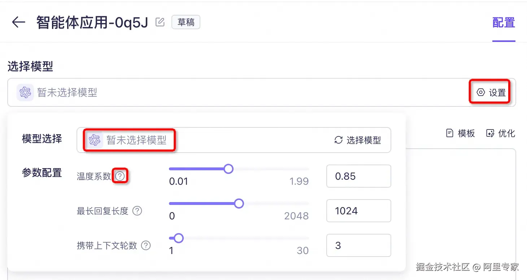Go back using the left arrow icon
The width and height of the screenshot is (527, 280).
[18, 22]
